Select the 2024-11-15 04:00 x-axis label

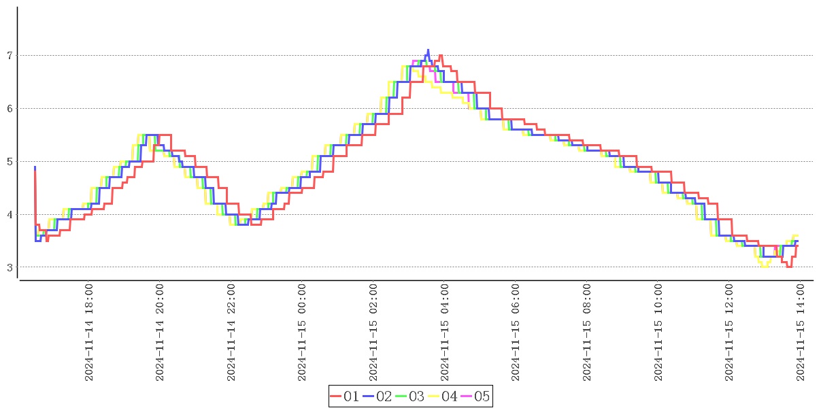pos(444,333)
